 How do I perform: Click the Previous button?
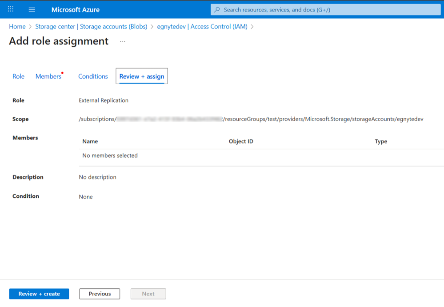[99, 294]
